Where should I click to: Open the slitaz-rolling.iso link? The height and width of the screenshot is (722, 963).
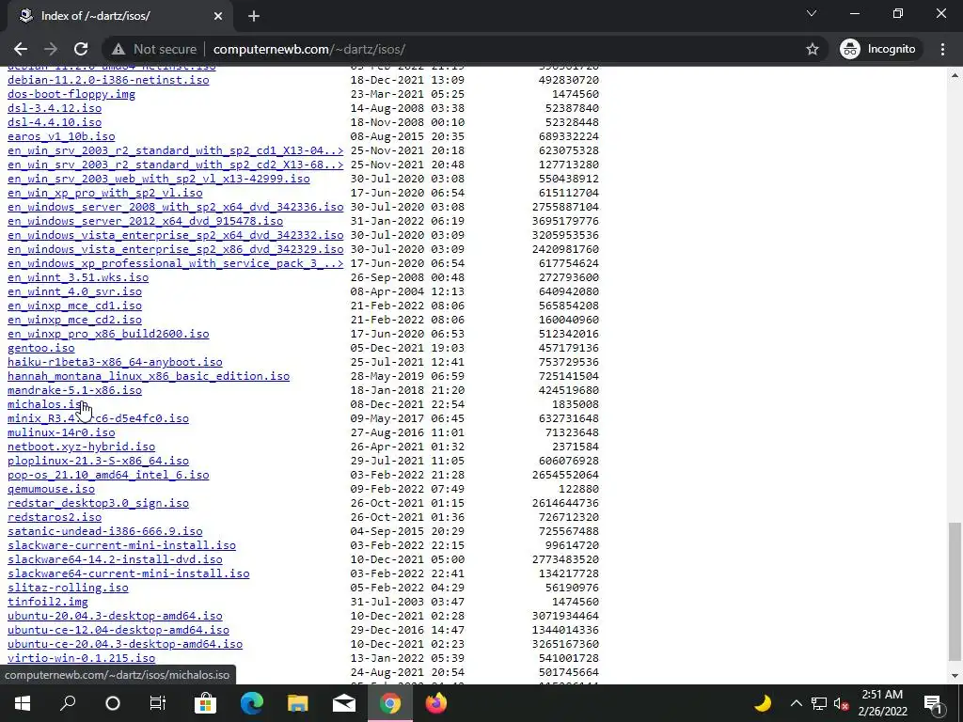68,589
